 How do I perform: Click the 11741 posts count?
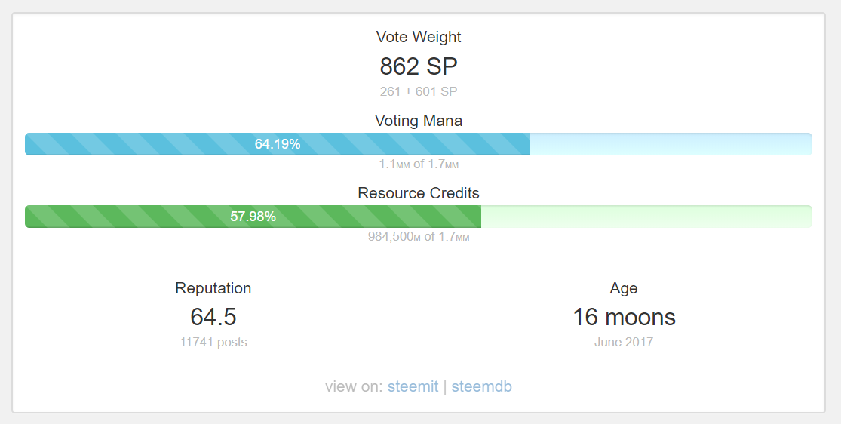coord(213,343)
